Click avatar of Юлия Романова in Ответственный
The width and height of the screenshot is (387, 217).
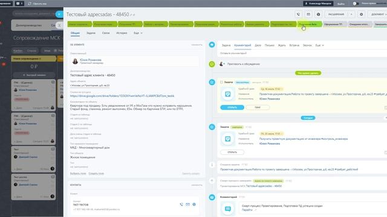point(75,61)
